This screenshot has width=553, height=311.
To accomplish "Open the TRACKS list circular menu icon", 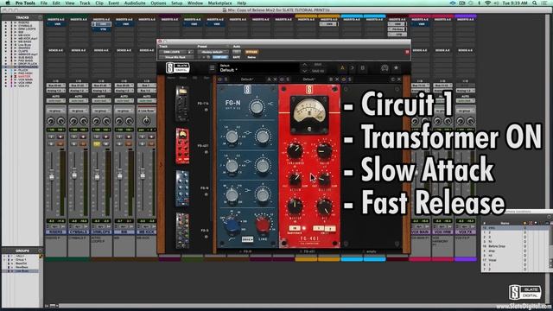I will coord(40,17).
